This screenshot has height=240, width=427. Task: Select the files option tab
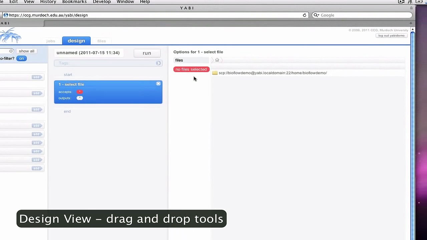[x=191, y=60]
